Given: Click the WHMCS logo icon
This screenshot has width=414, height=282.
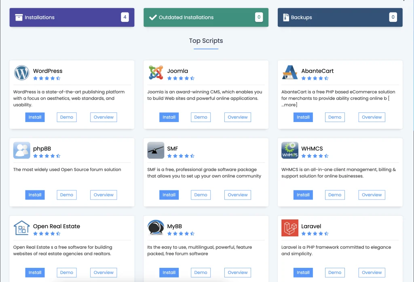Looking at the screenshot, I should click(290, 150).
